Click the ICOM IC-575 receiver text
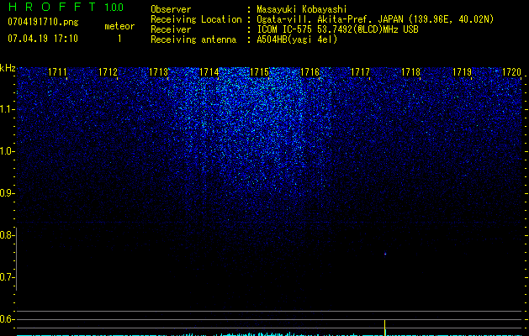This screenshot has width=529, height=336. point(337,29)
